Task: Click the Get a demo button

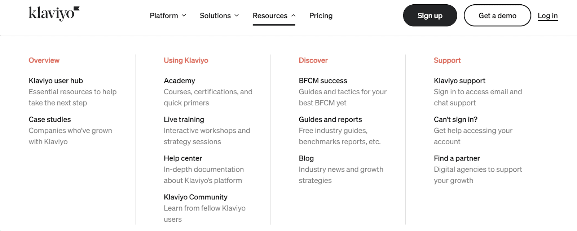Action: 497,15
